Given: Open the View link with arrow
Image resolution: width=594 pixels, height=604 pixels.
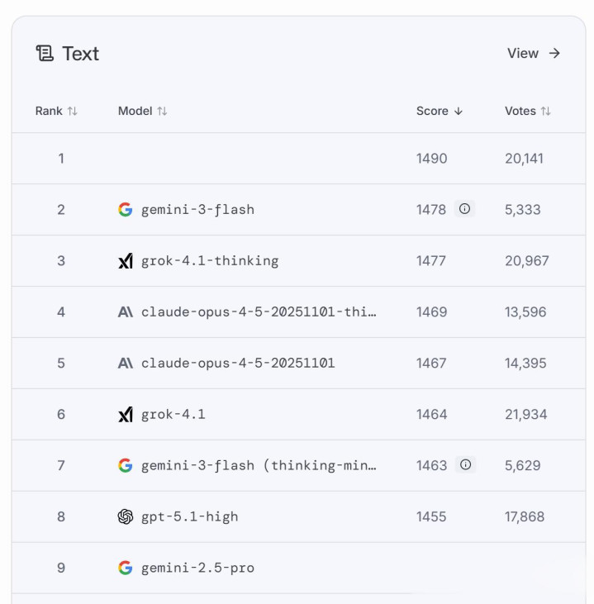Looking at the screenshot, I should pos(534,54).
